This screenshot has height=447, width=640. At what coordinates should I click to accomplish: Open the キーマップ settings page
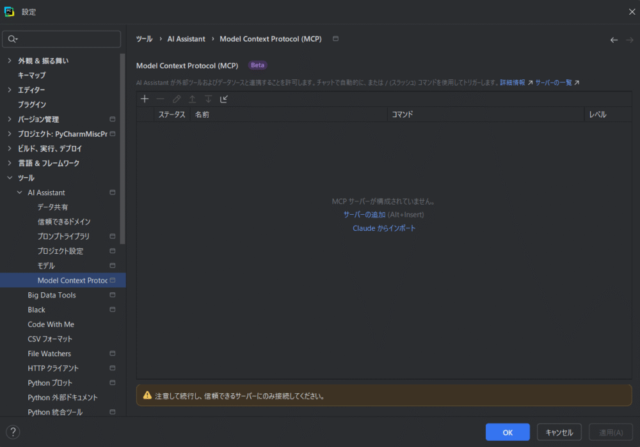[x=32, y=75]
